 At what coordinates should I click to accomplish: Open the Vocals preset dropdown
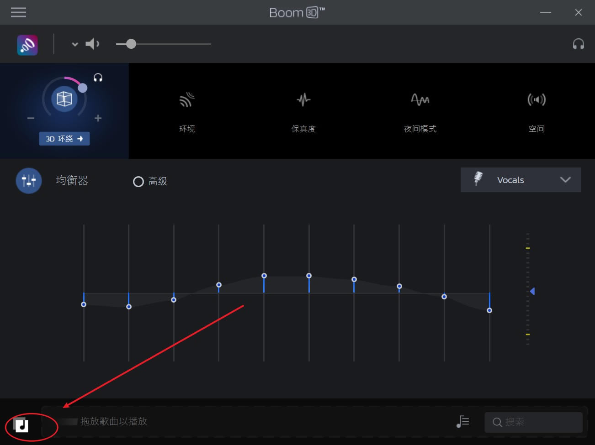click(x=521, y=180)
